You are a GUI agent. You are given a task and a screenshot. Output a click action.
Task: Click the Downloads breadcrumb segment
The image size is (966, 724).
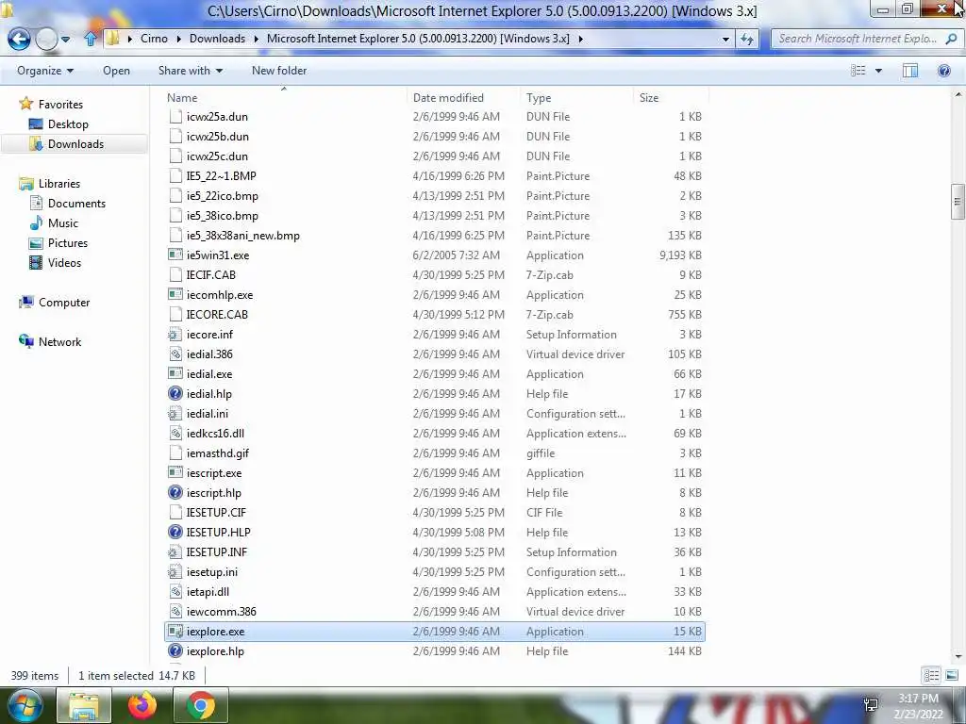pyautogui.click(x=217, y=39)
